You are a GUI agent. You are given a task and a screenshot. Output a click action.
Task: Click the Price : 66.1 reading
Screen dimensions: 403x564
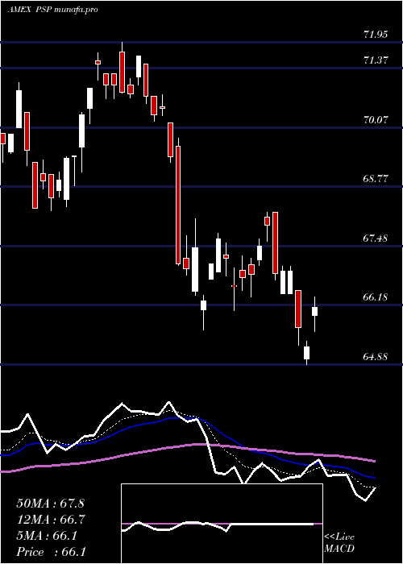tap(51, 551)
